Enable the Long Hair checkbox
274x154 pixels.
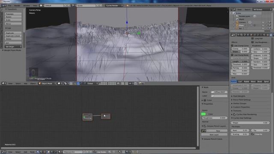pyautogui.click(x=253, y=38)
